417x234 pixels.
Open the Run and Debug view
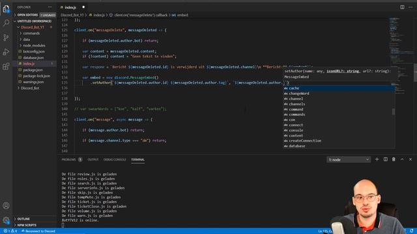6,51
